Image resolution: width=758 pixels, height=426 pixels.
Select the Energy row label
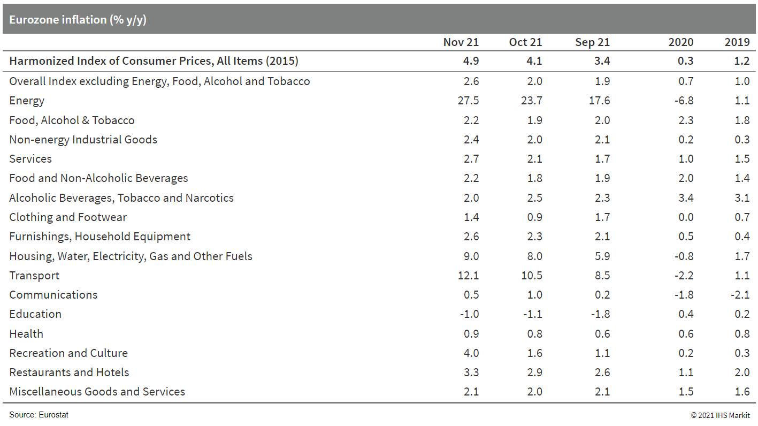tap(27, 101)
